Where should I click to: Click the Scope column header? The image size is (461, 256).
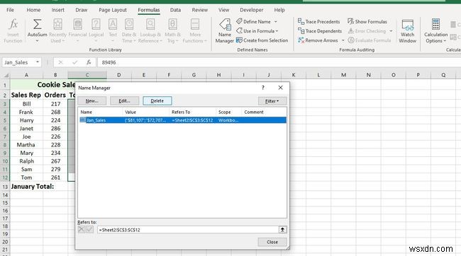click(x=228, y=112)
